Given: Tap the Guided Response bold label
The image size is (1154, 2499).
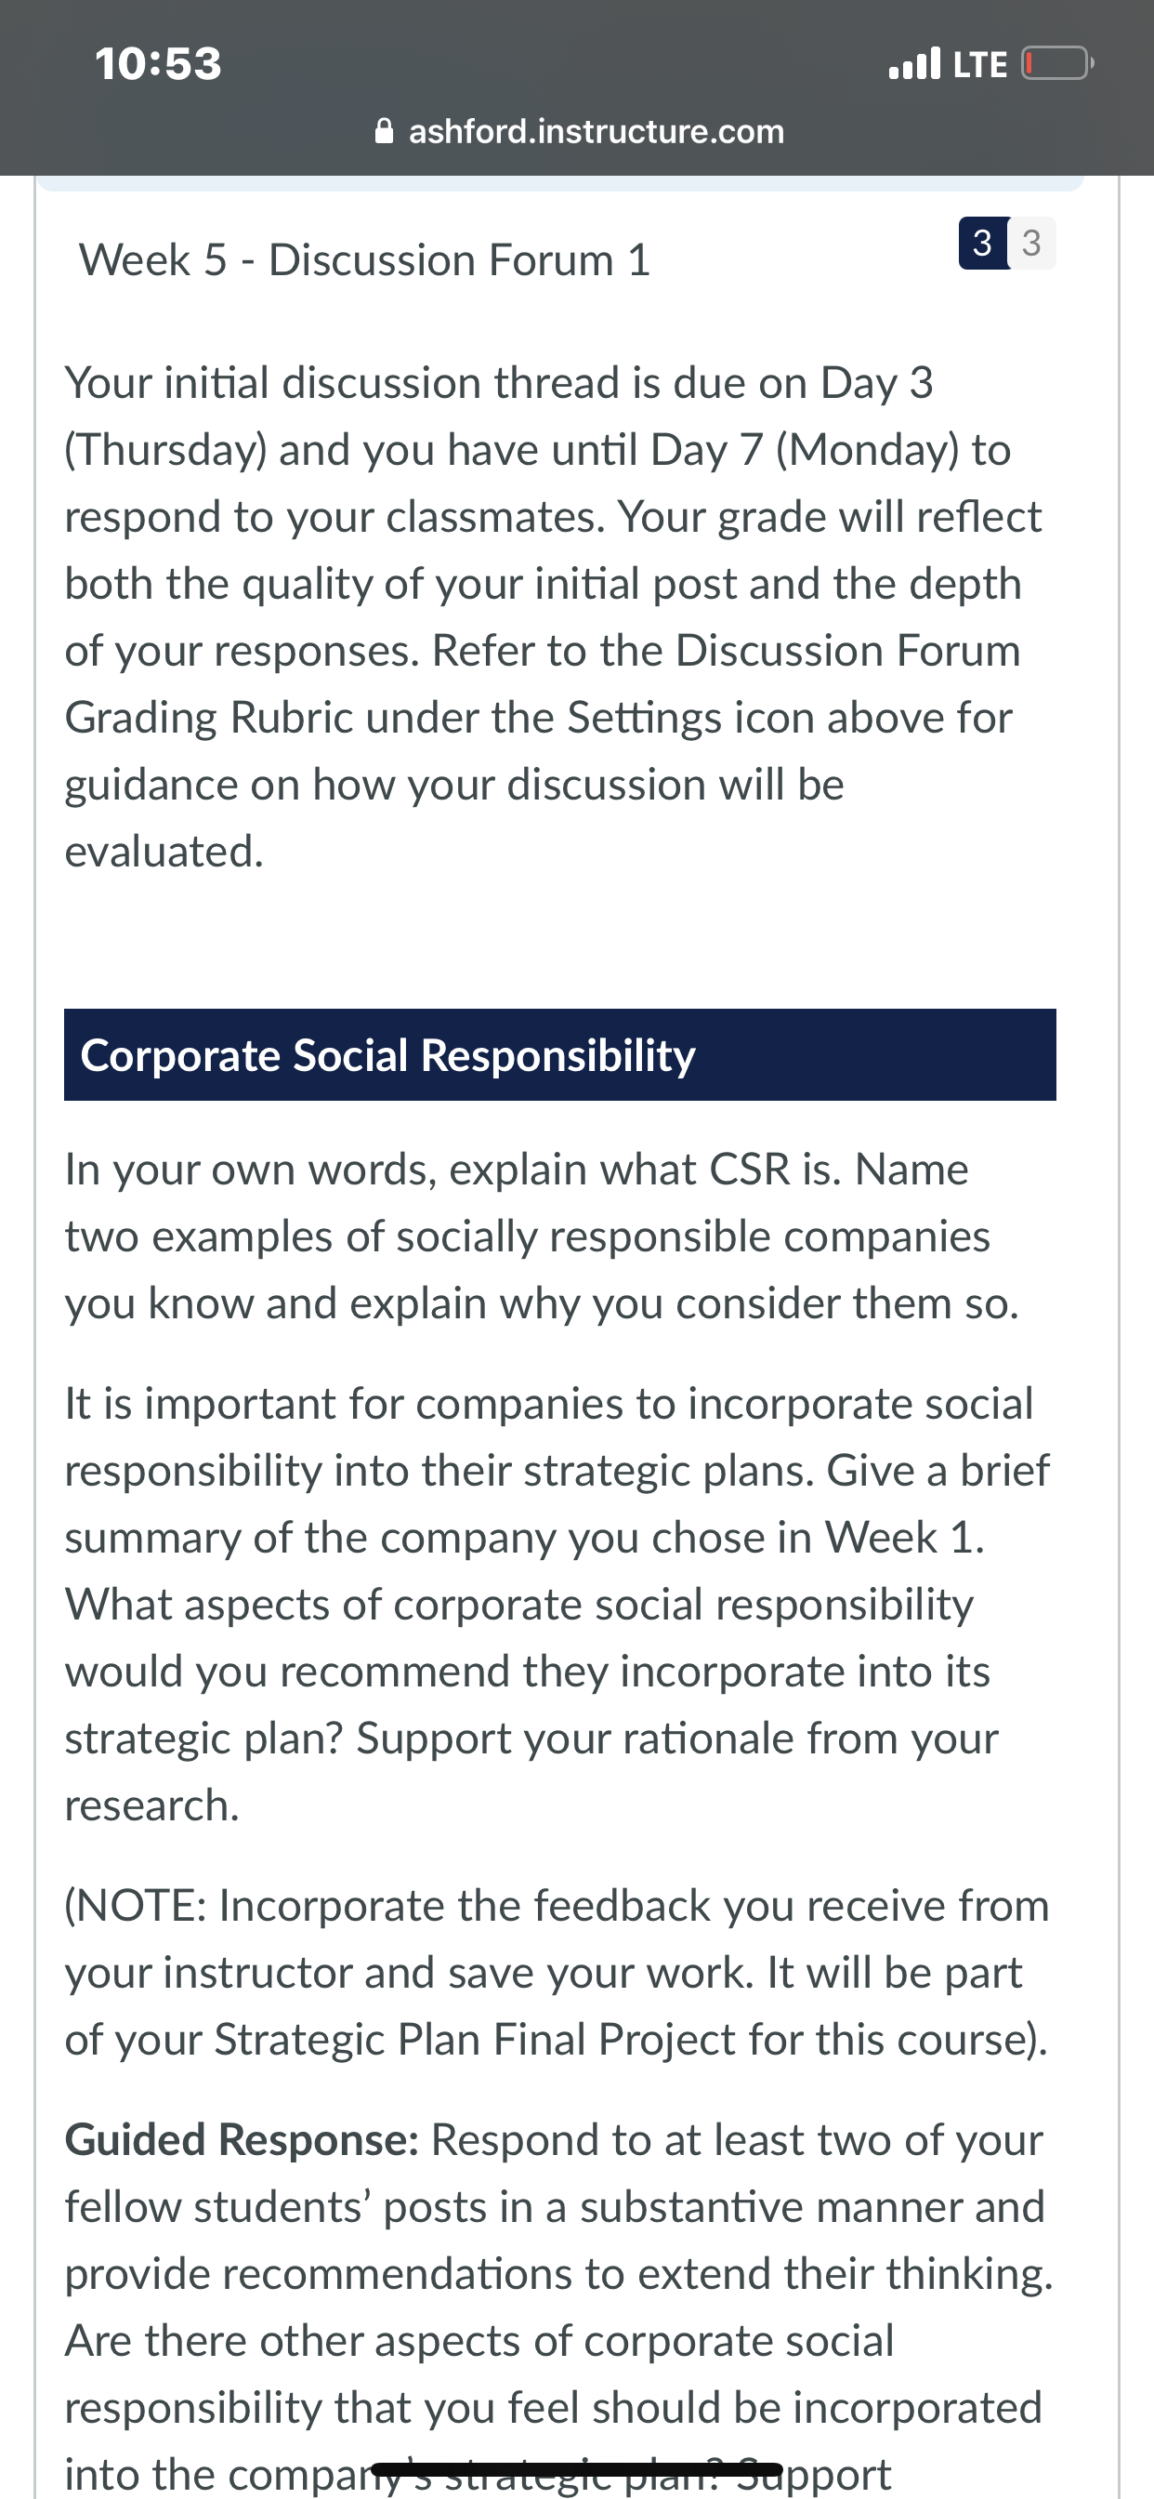Looking at the screenshot, I should (x=242, y=2140).
